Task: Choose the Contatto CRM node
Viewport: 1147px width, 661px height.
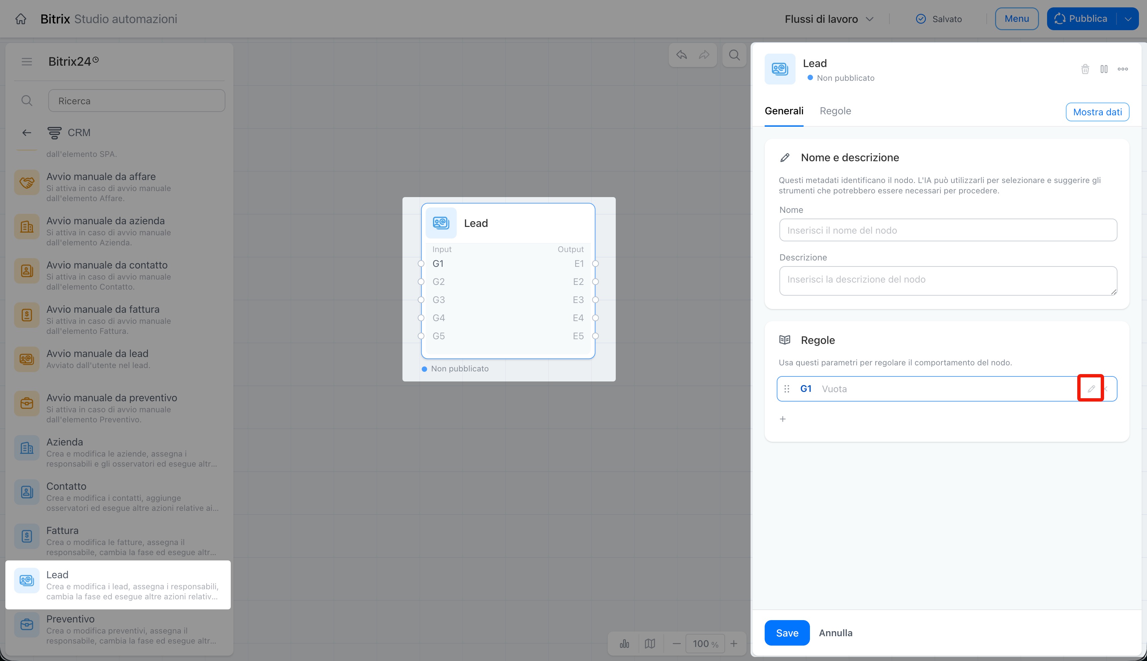Action: 118,497
